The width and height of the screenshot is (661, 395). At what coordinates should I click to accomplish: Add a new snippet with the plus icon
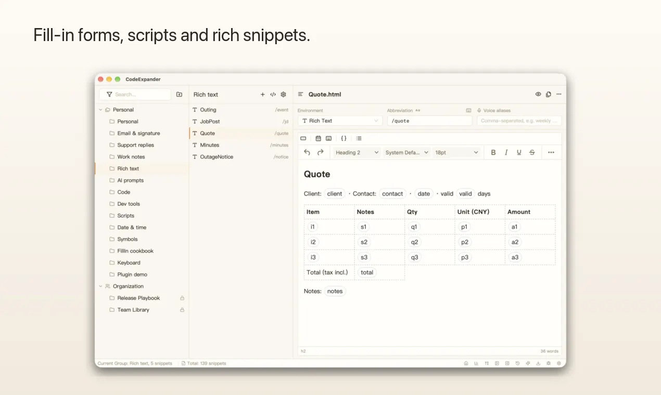[262, 95]
